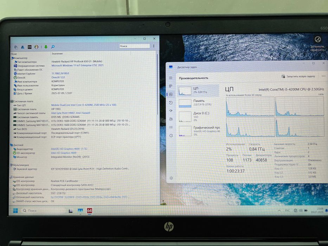Open Services icon in Task Manager sidebar

pos(171,136)
